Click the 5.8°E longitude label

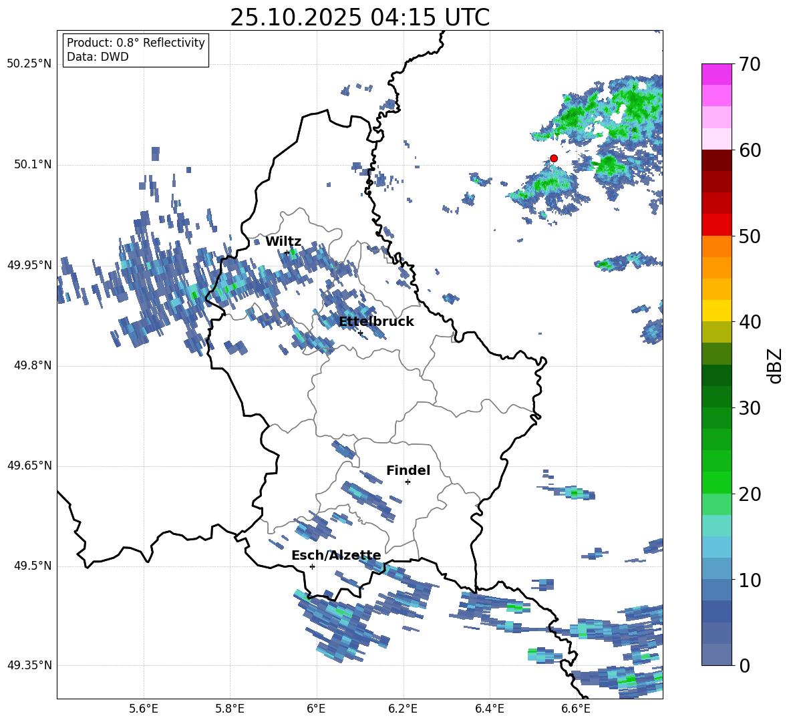pos(230,709)
